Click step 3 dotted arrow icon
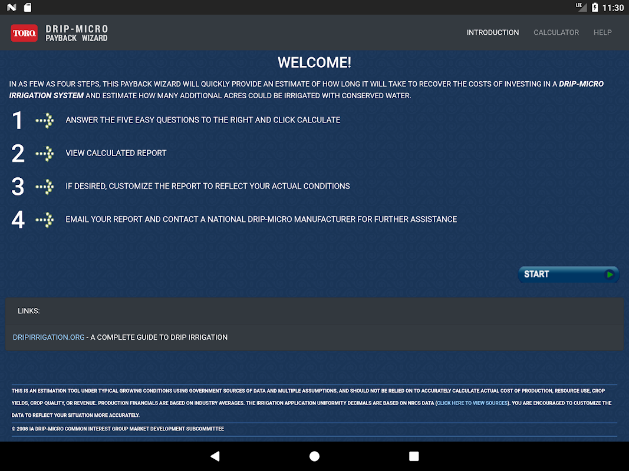 [45, 187]
